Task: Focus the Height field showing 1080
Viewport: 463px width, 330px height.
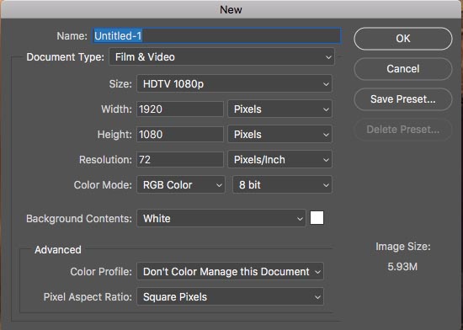Action: click(x=180, y=135)
